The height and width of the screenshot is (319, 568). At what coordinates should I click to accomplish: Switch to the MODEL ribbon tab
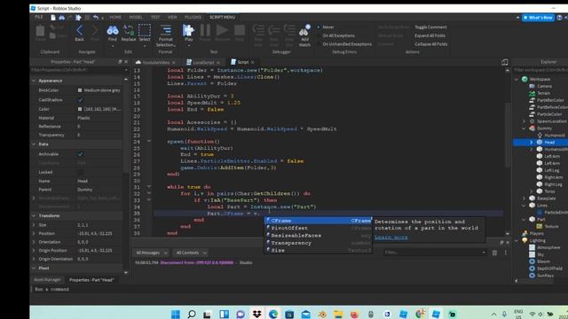tap(136, 17)
